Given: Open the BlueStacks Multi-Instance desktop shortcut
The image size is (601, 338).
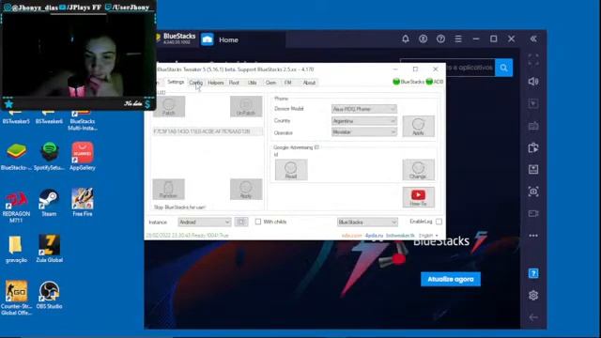Looking at the screenshot, I should click(x=83, y=120).
